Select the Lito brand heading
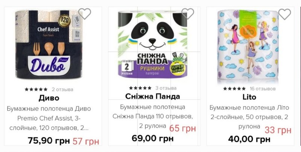Image resolution: width=301 pixels, height=152 pixels. [x=249, y=97]
